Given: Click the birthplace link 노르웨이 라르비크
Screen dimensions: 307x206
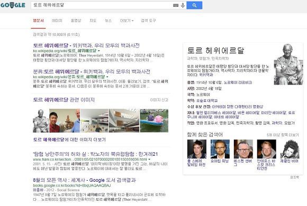Looking at the screenshot, I should [238, 82].
